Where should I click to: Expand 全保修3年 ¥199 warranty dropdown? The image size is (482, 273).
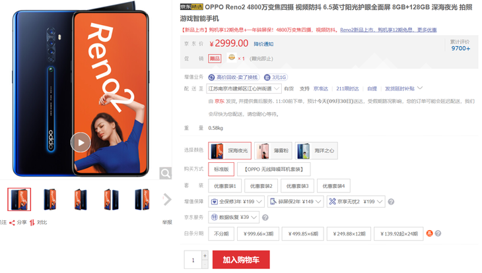tap(236, 201)
